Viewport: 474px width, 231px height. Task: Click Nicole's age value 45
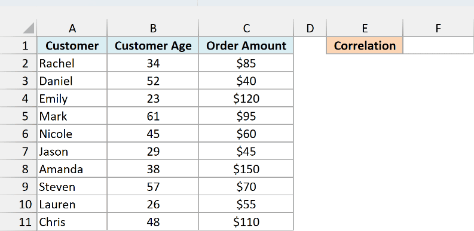click(x=153, y=134)
